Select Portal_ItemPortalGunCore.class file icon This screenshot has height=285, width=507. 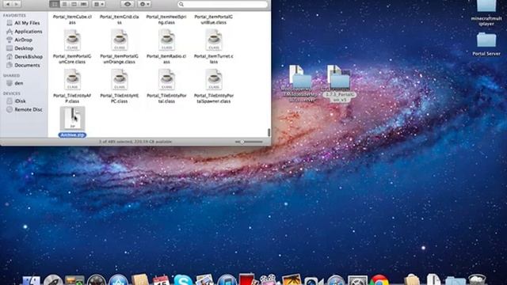point(72,40)
